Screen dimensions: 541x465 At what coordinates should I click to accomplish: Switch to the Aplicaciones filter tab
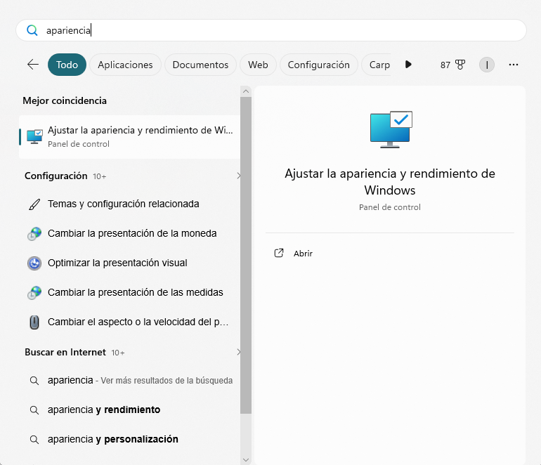coord(125,65)
